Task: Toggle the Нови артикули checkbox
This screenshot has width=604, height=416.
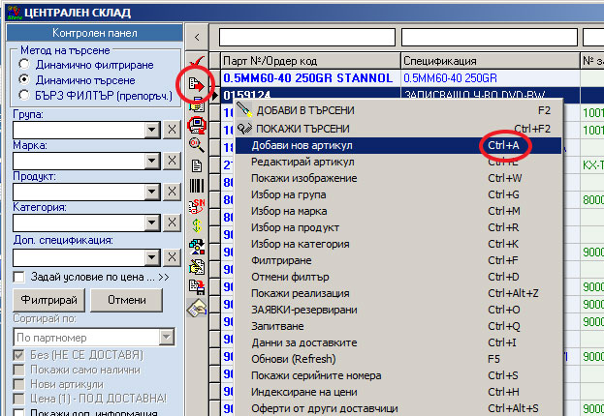Action: coord(18,384)
